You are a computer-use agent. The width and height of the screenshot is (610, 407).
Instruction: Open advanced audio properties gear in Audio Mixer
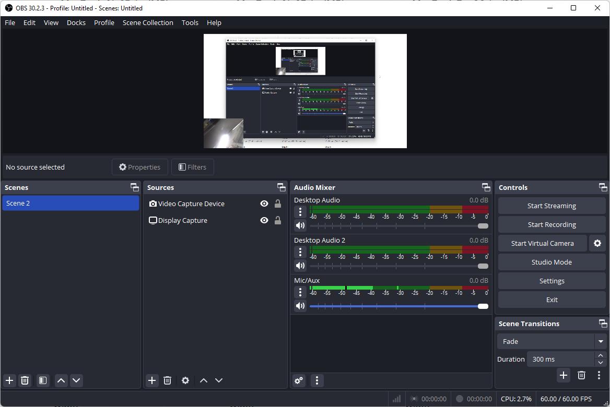(x=298, y=380)
